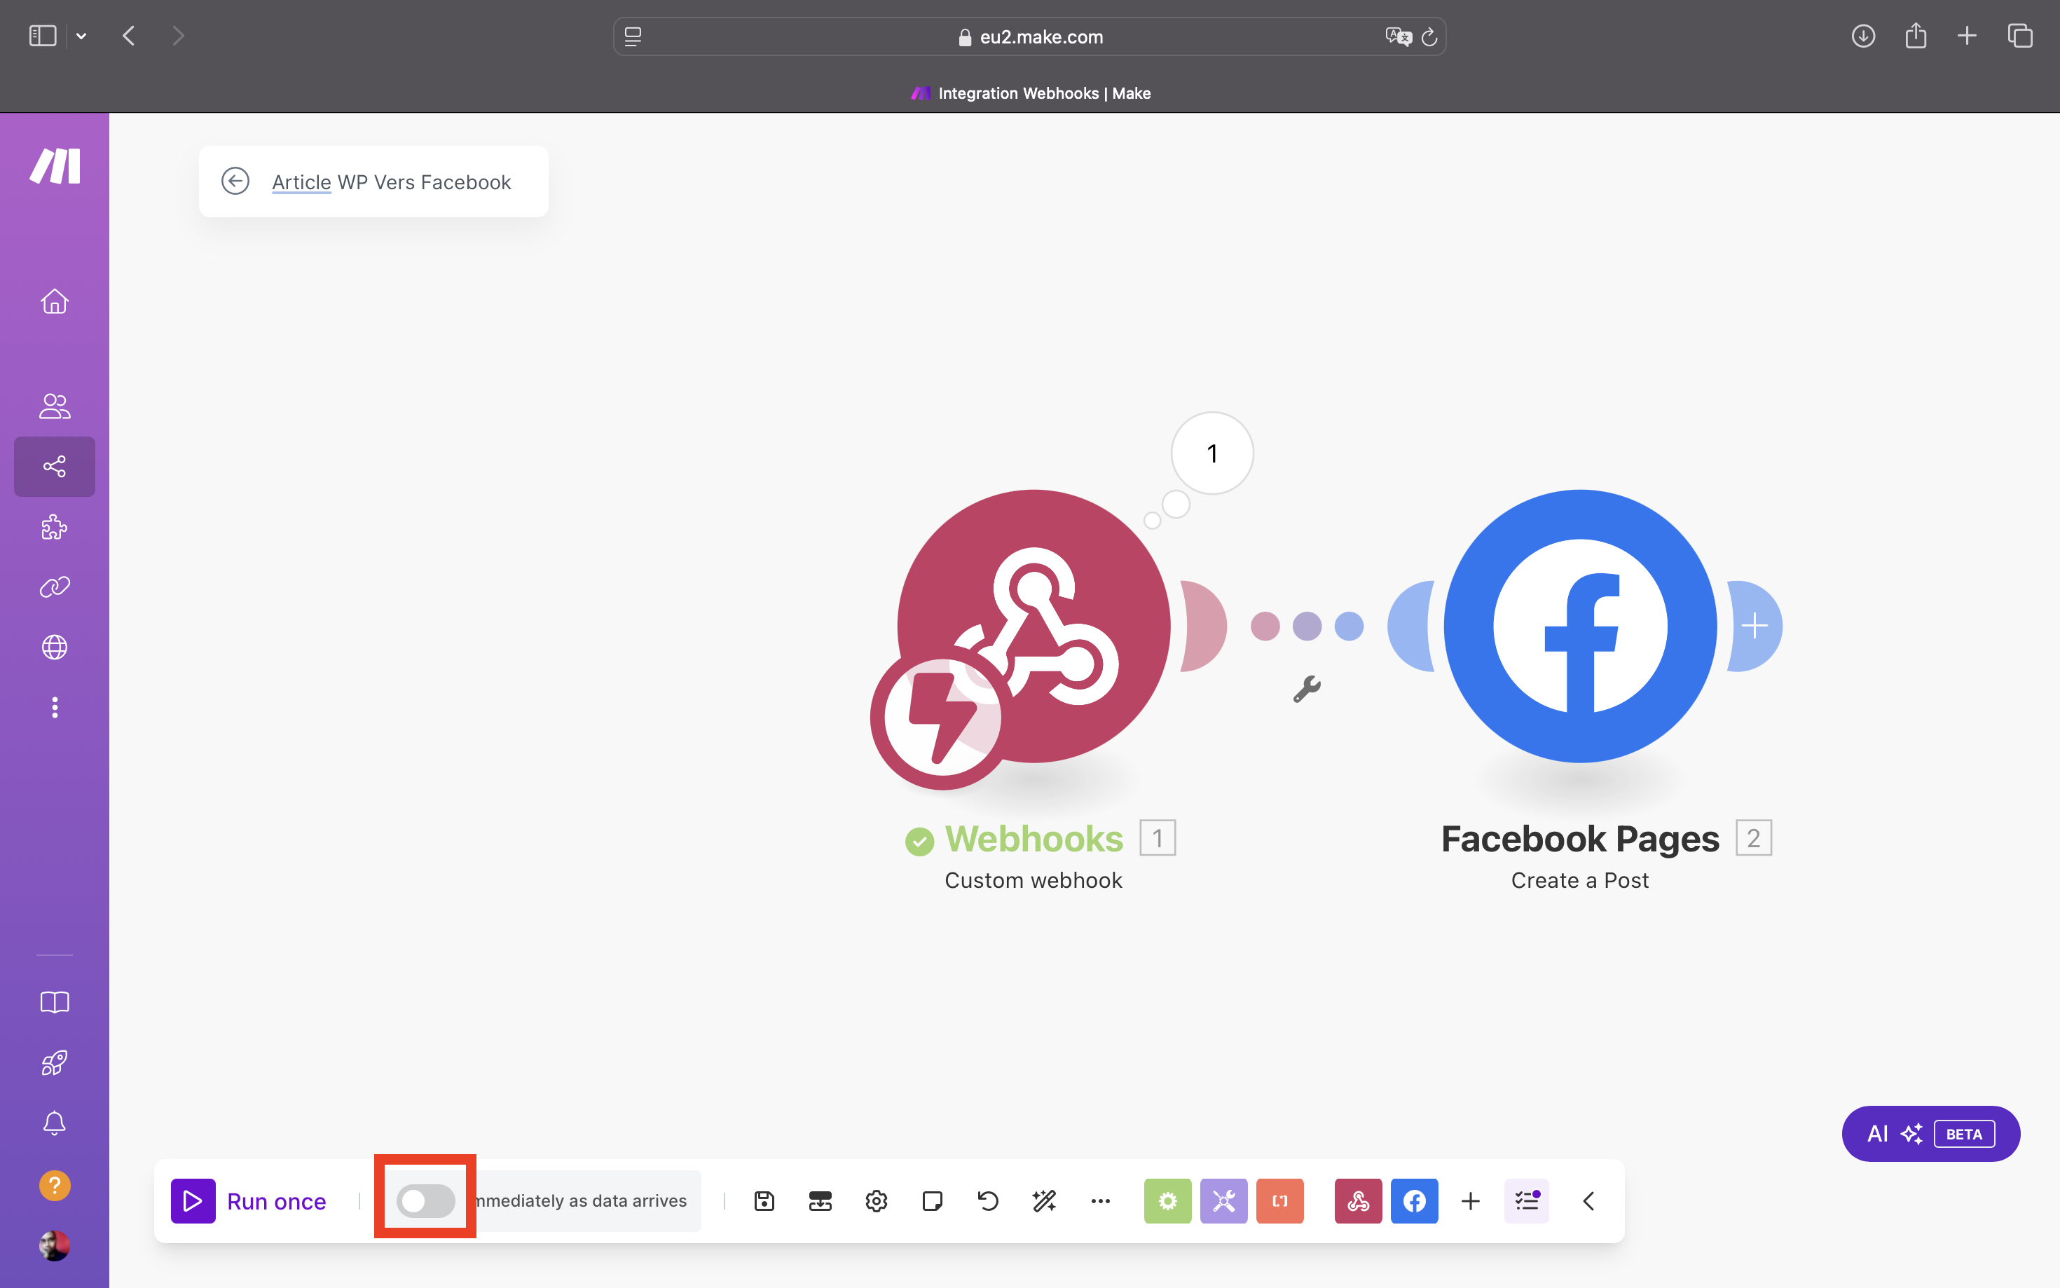
Task: Open the previous versions undo icon
Action: (x=988, y=1200)
